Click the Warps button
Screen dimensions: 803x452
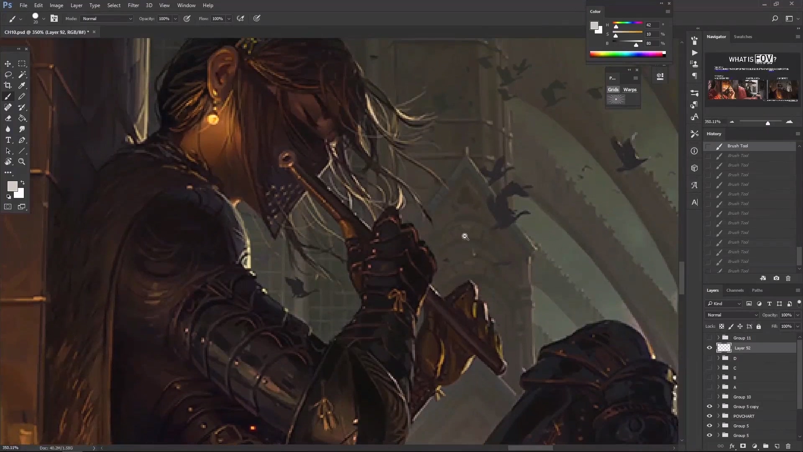(x=630, y=90)
